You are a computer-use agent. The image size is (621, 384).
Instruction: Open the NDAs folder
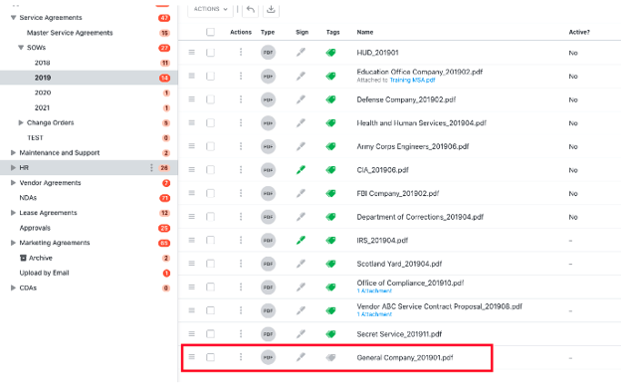coord(28,198)
